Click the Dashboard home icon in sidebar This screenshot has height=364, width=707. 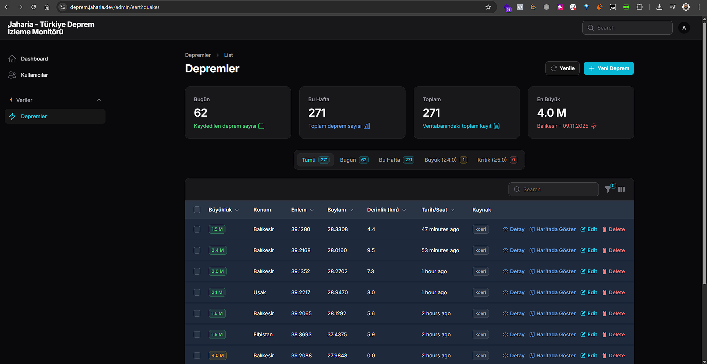pyautogui.click(x=12, y=59)
